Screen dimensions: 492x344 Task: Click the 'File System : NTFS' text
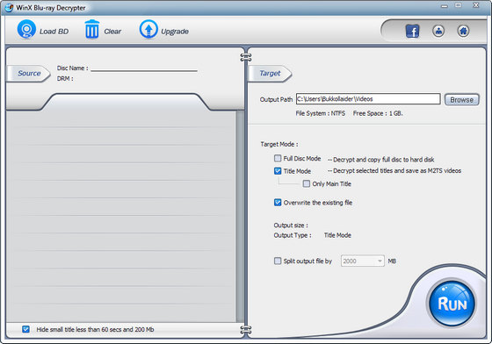[x=320, y=113]
